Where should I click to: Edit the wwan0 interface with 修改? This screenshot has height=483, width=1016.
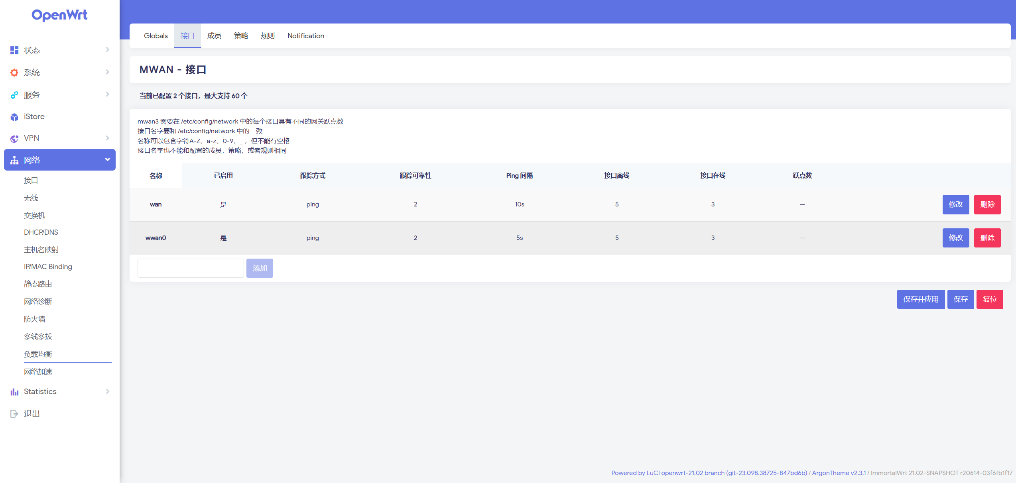pyautogui.click(x=956, y=238)
